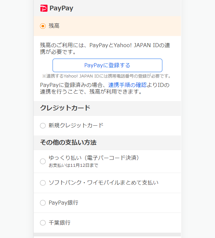Select the 残高 radio button

pos(43,26)
